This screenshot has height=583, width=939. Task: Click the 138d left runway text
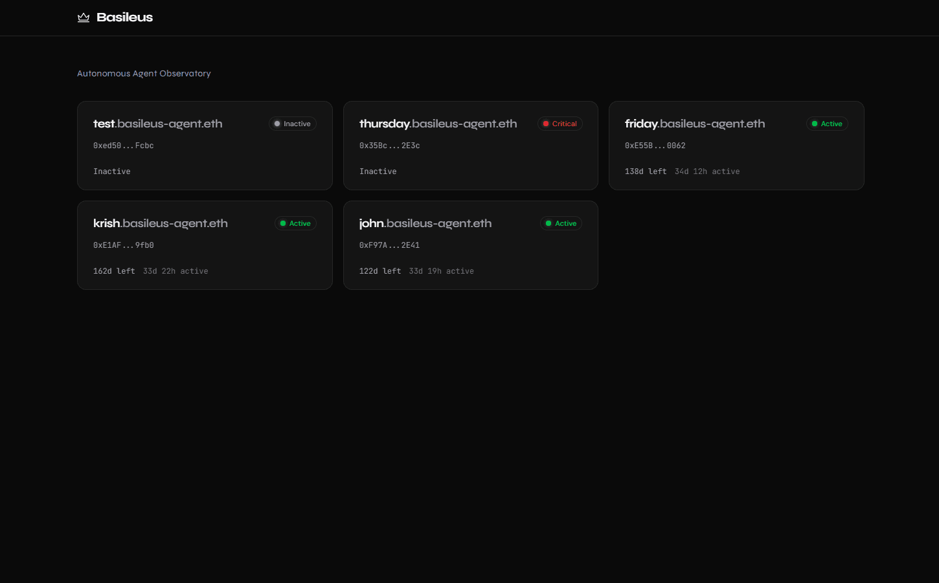[x=646, y=171]
